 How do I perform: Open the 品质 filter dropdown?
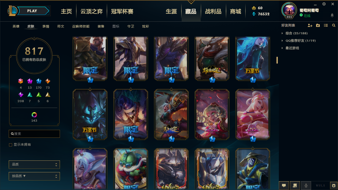(x=34, y=164)
